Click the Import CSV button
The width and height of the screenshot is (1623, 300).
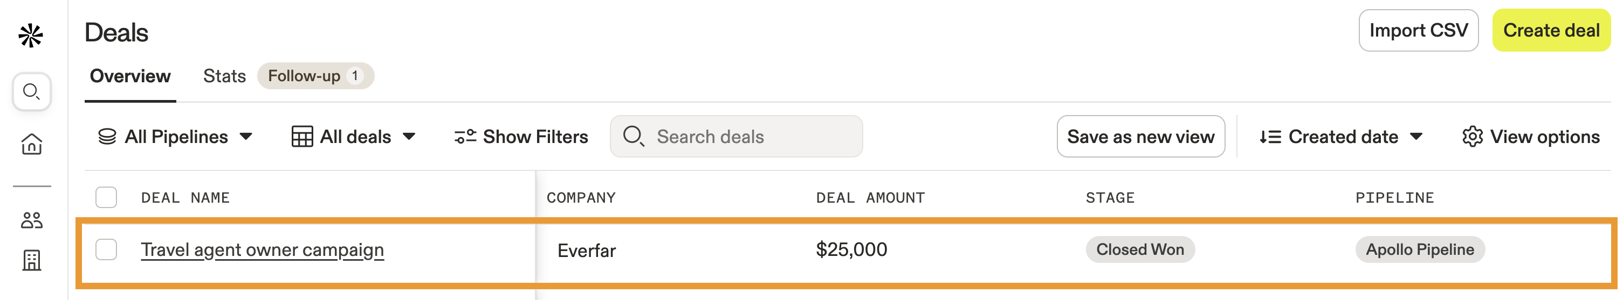coord(1418,30)
